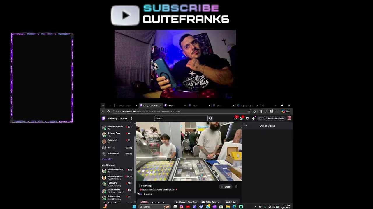The image size is (373, 209).
Task: Open File Explorer from the taskbar
Action: (228, 207)
